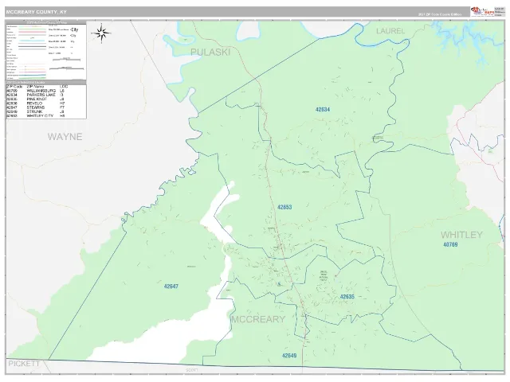
Task: Select the MCCREARY COUNTY, KY title text
Action: coord(37,12)
